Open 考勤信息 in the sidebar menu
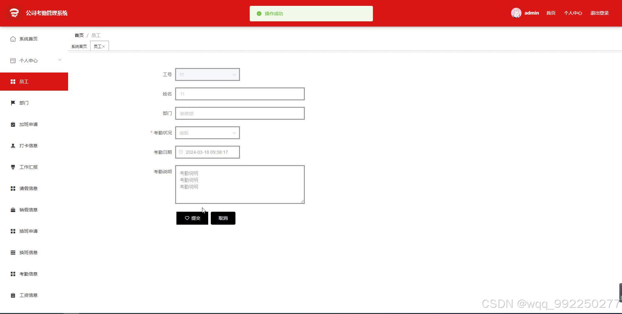The image size is (622, 314). 34,274
